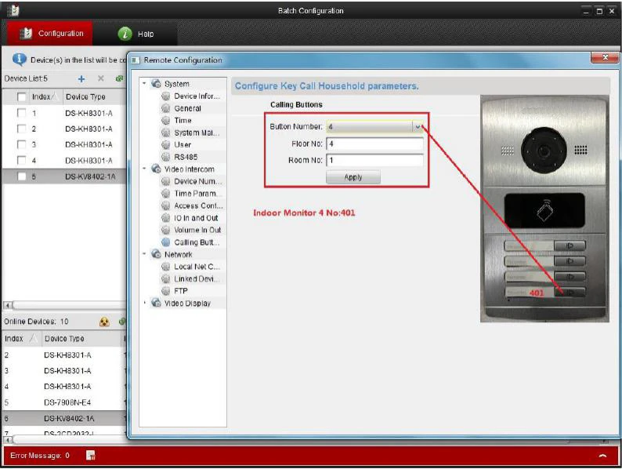Select RS485 in the tree
Screen dimensions: 622x469
tap(186, 157)
